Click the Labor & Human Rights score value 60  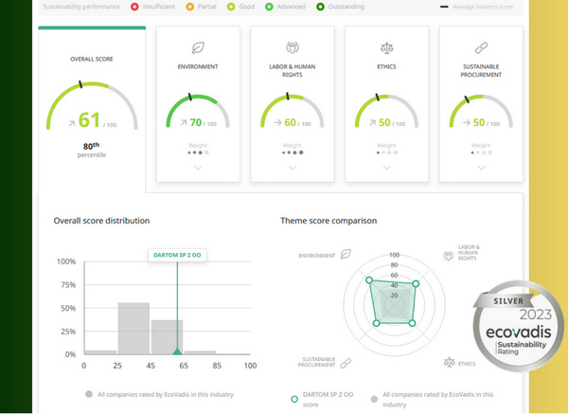[291, 122]
